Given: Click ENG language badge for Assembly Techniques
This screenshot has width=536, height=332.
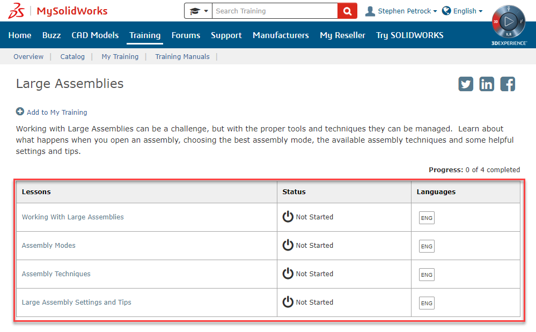Looking at the screenshot, I should point(427,275).
